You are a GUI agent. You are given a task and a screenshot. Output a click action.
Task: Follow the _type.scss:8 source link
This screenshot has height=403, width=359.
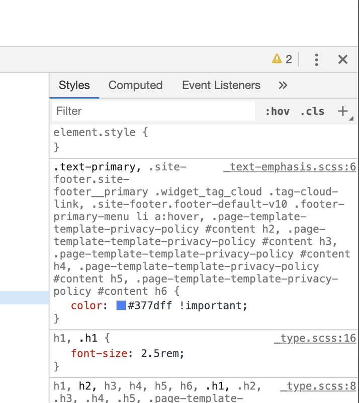point(318,386)
